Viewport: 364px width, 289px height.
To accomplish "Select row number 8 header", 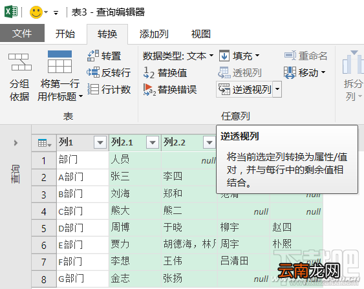I will [x=44, y=279].
